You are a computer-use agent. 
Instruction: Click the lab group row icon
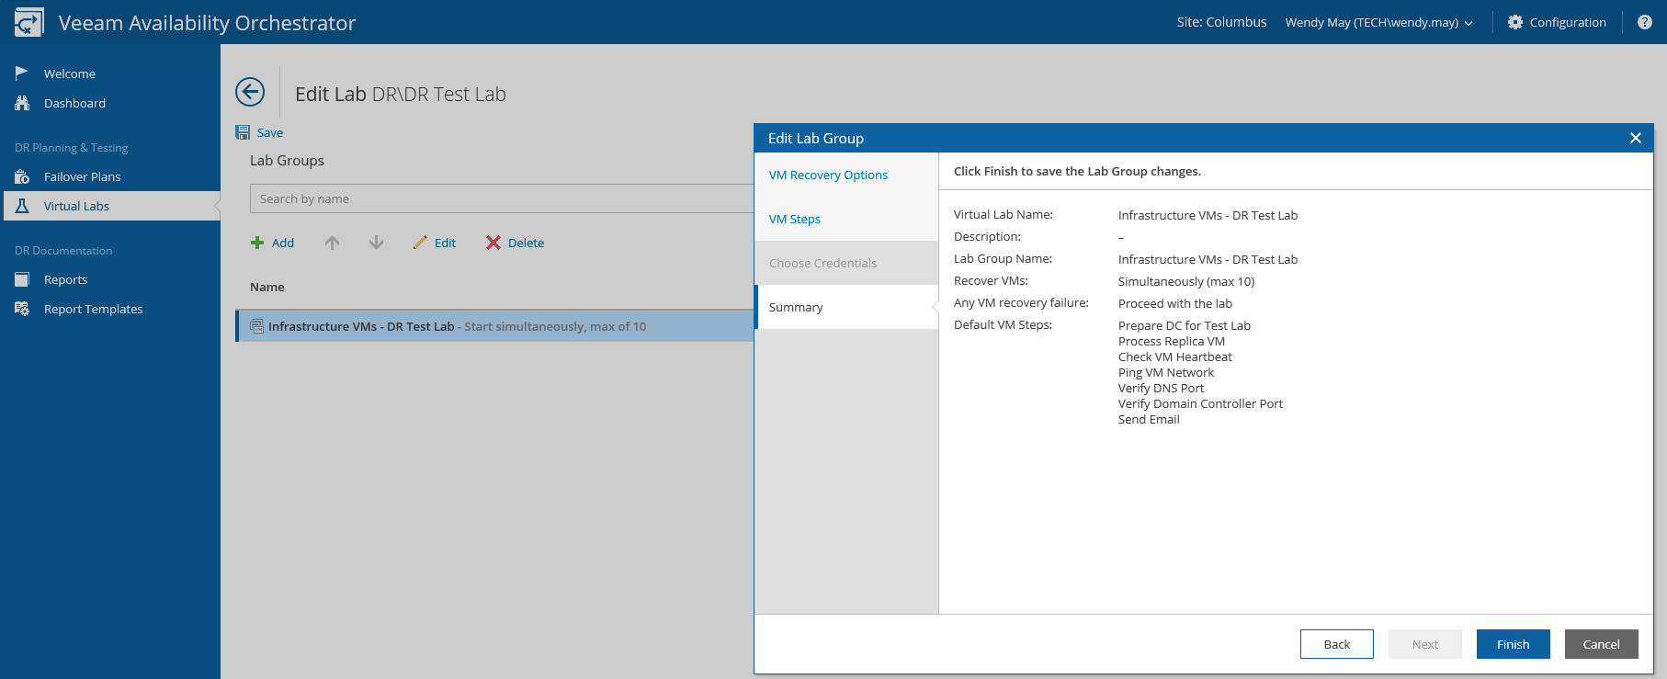click(x=257, y=326)
